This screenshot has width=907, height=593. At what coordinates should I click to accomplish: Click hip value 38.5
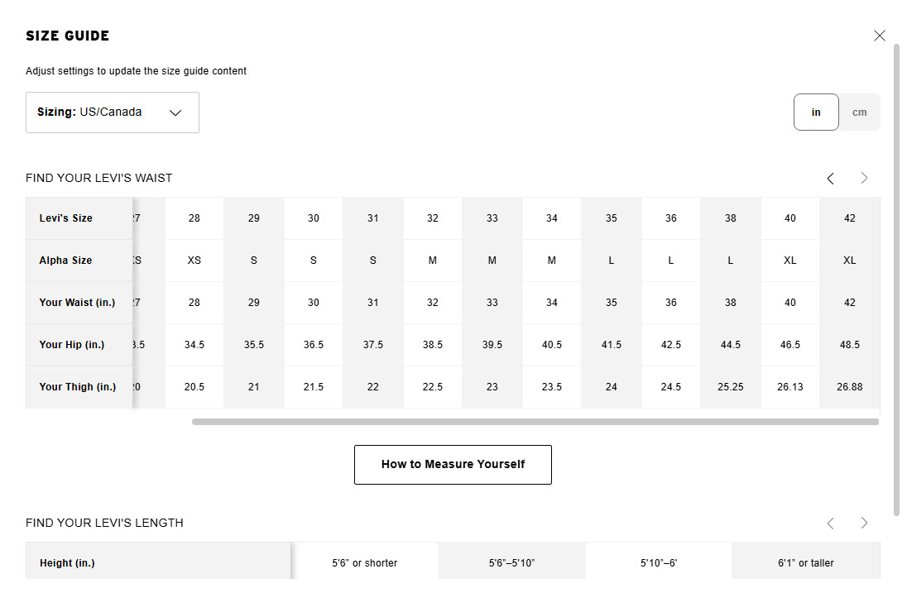(433, 345)
